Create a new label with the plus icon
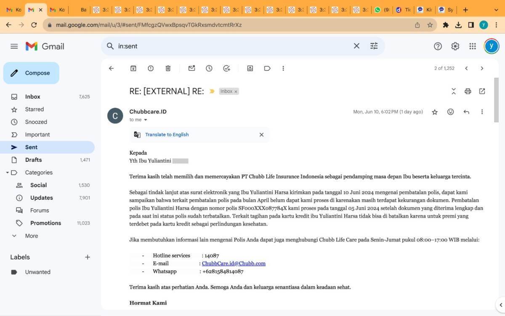Screen dimensions: 505x316 click(88, 257)
